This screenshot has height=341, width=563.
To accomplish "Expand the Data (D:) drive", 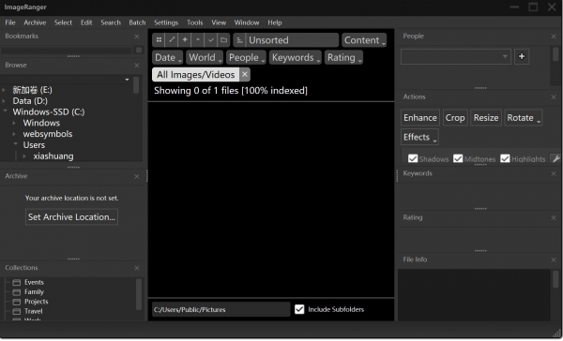I will tap(4, 101).
